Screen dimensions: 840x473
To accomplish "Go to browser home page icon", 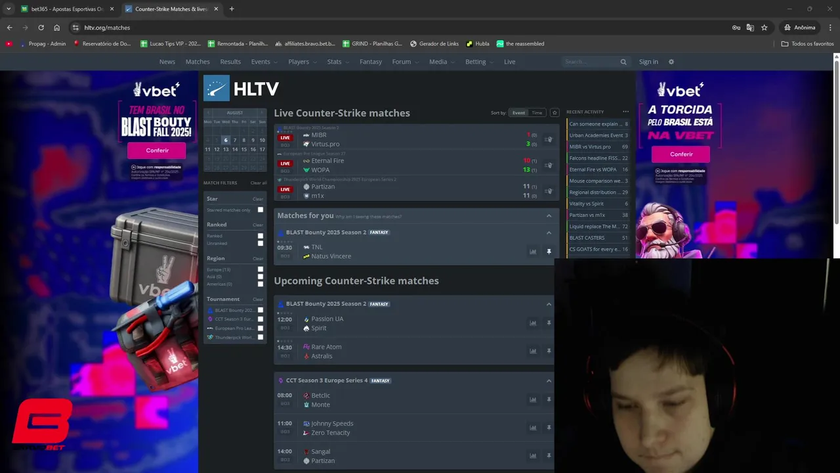I will 56,28.
